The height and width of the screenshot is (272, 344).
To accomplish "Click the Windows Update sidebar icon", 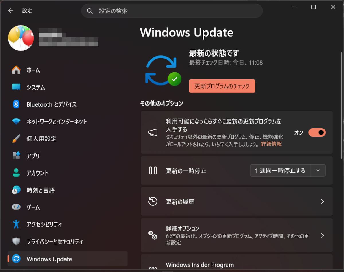I will click(16, 259).
